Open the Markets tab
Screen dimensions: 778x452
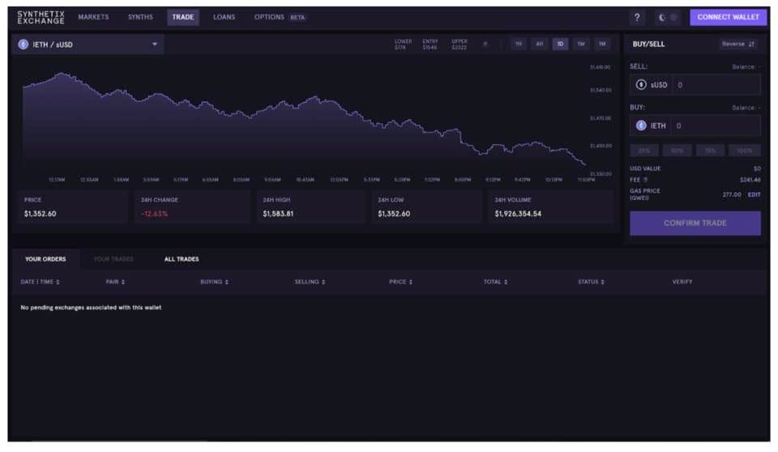93,17
